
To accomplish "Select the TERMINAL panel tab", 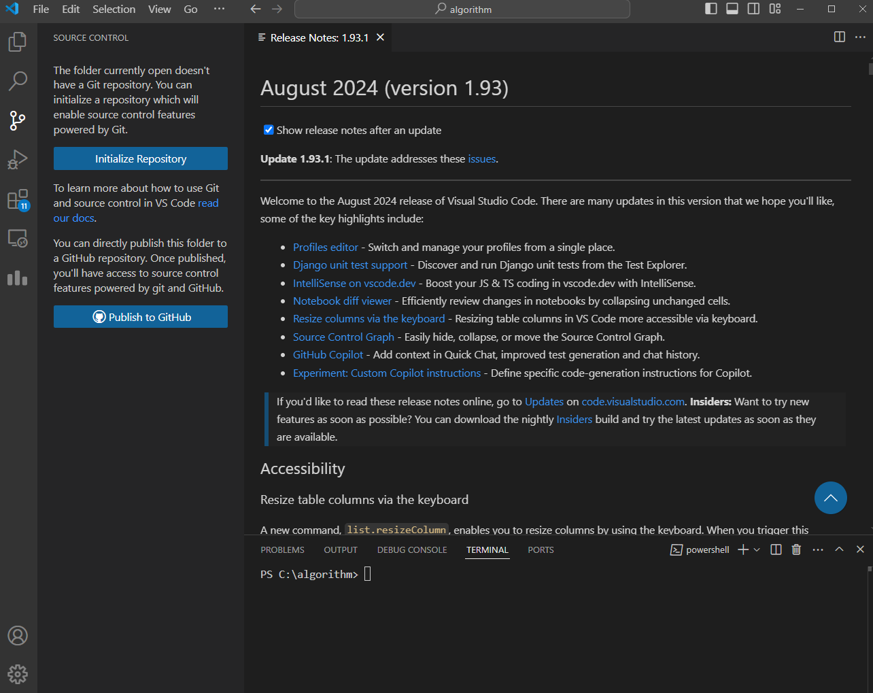I will pyautogui.click(x=487, y=550).
